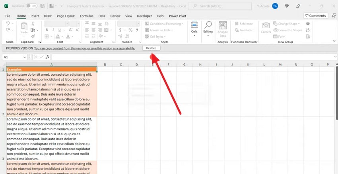Viewport: 338px width, 174px height.
Task: Switch to the Insert tab
Action: click(35, 16)
